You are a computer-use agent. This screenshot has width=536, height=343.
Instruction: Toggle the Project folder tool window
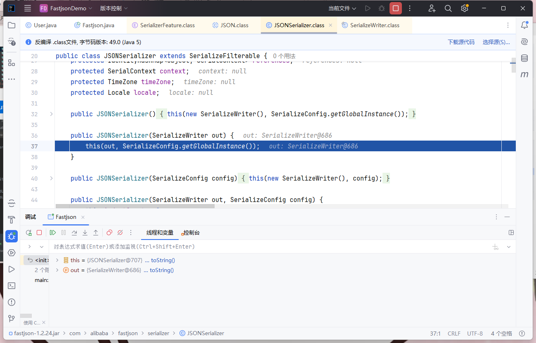coord(12,25)
